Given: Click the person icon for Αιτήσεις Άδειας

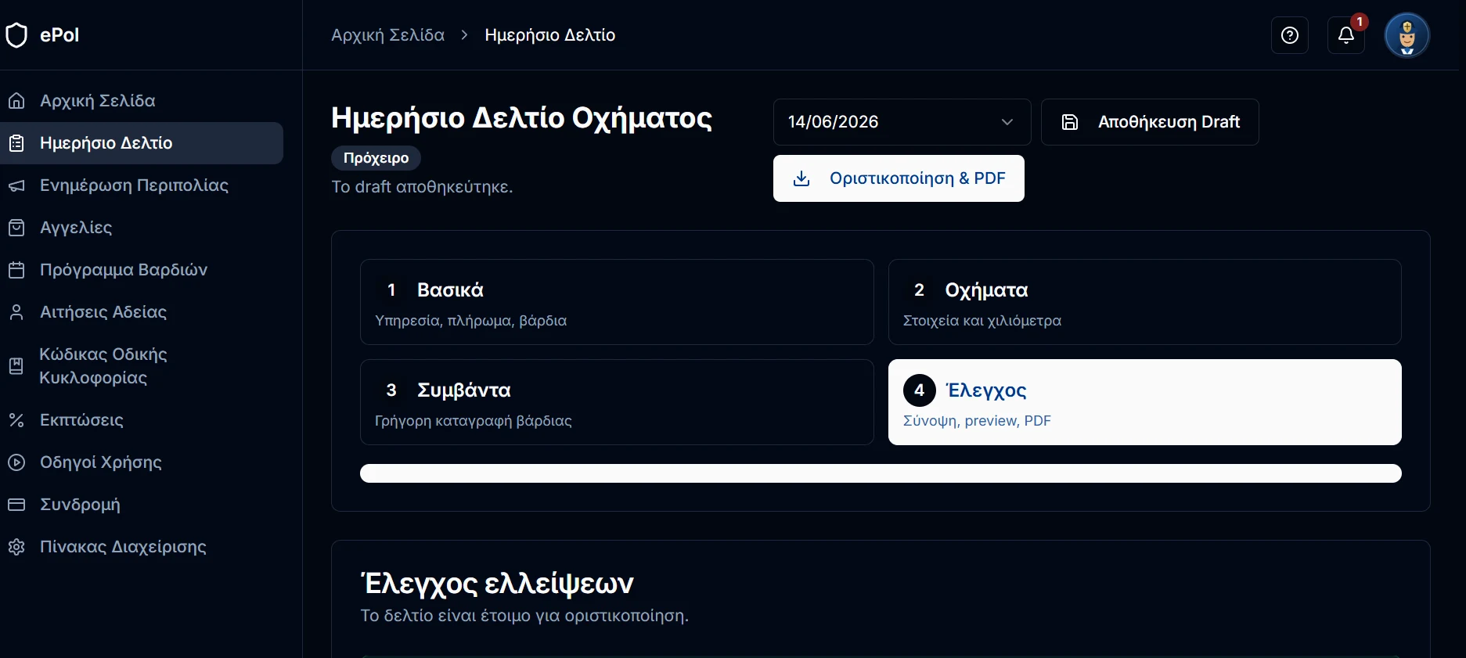Looking at the screenshot, I should [x=16, y=312].
